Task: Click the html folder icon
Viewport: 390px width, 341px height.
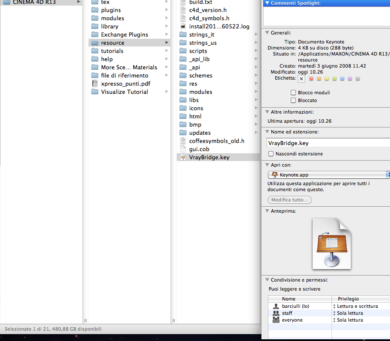Action: tap(183, 117)
